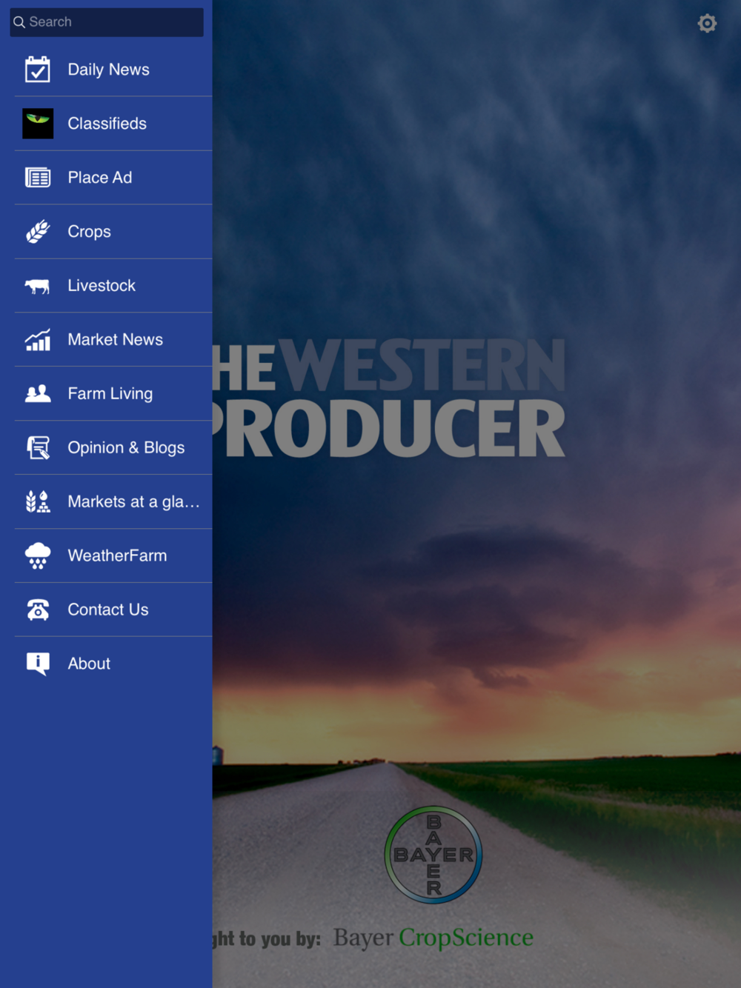Image resolution: width=741 pixels, height=988 pixels.
Task: Click the Crops wheat icon
Action: click(x=38, y=232)
